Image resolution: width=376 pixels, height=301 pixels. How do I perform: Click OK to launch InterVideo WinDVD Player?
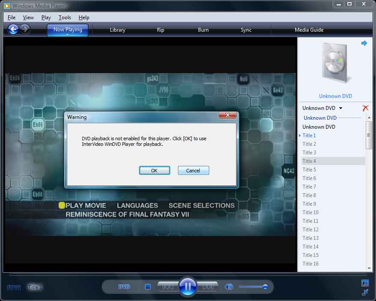pyautogui.click(x=154, y=170)
